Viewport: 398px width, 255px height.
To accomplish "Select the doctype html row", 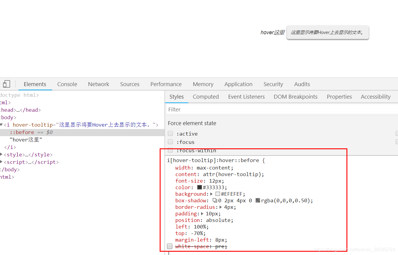I will [x=19, y=95].
